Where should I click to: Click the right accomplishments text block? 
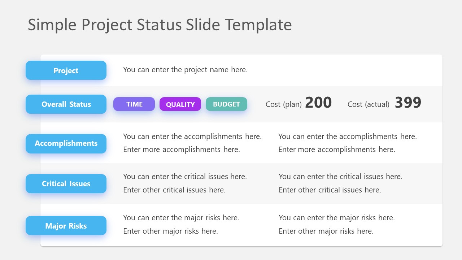(x=348, y=143)
